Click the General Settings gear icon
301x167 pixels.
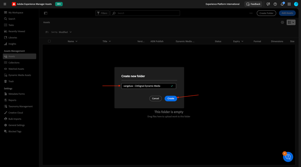click(x=6, y=125)
